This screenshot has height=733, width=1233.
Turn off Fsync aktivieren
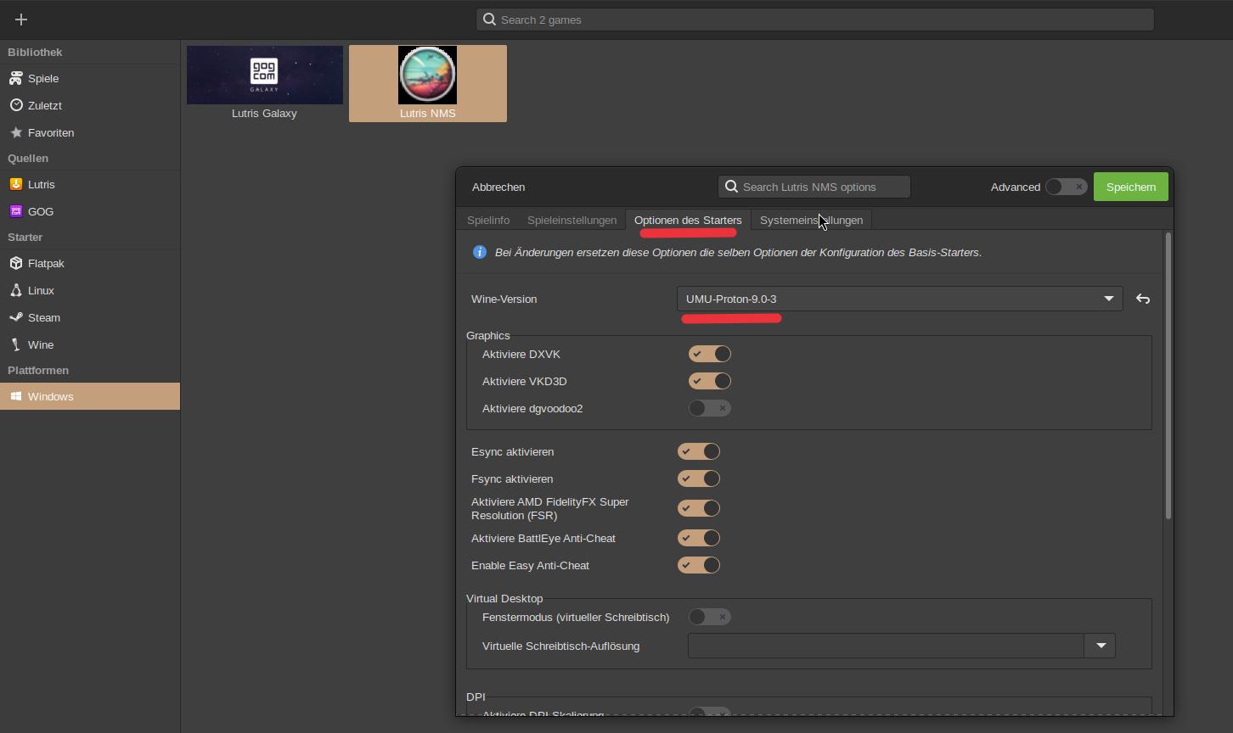(699, 478)
